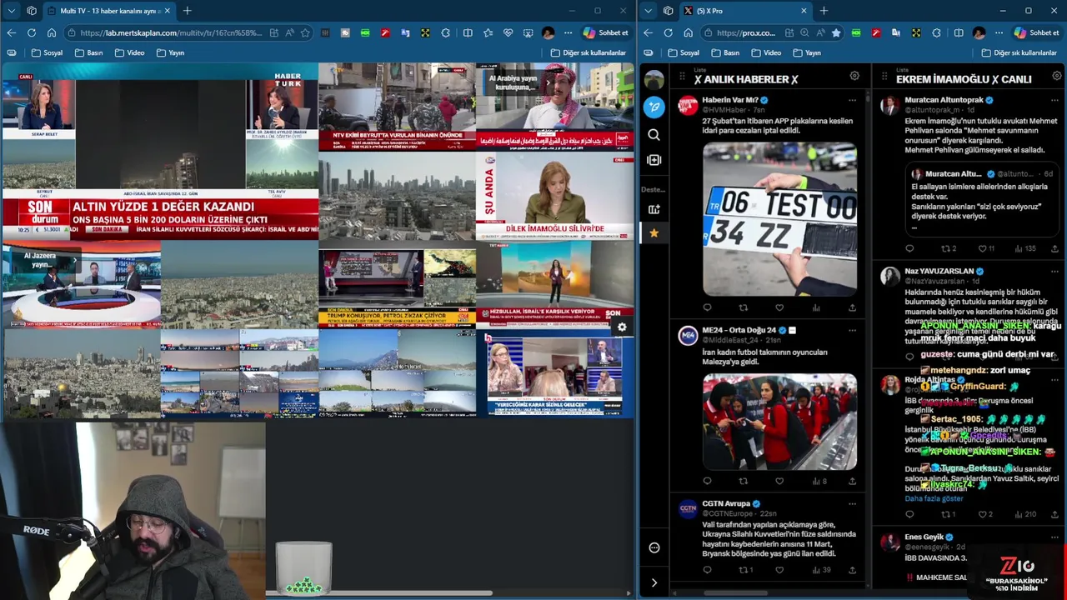Image resolution: width=1067 pixels, height=600 pixels.
Task: Like the ME24 Iranian football team post
Action: point(779,481)
